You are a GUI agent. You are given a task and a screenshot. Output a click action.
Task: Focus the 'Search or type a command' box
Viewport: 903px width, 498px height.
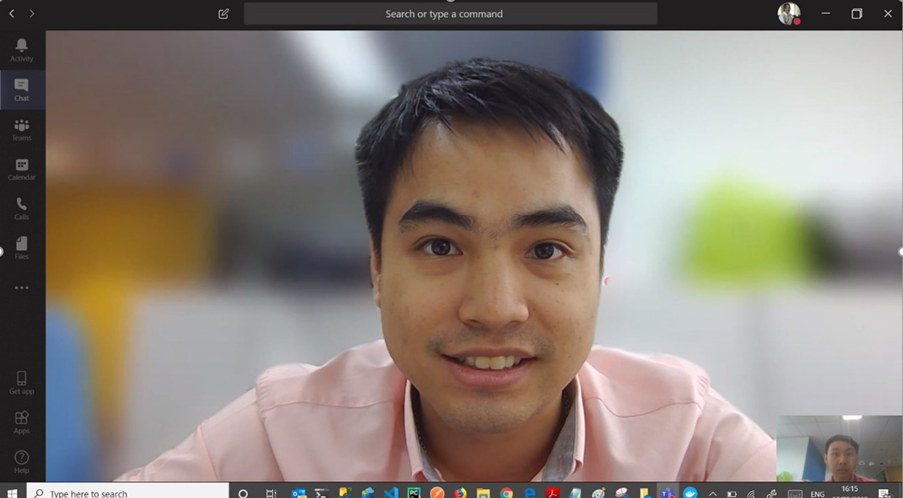450,14
